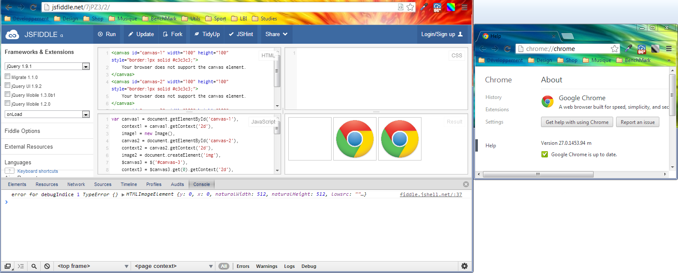
Task: Open devtools settings gear
Action: pos(465,266)
